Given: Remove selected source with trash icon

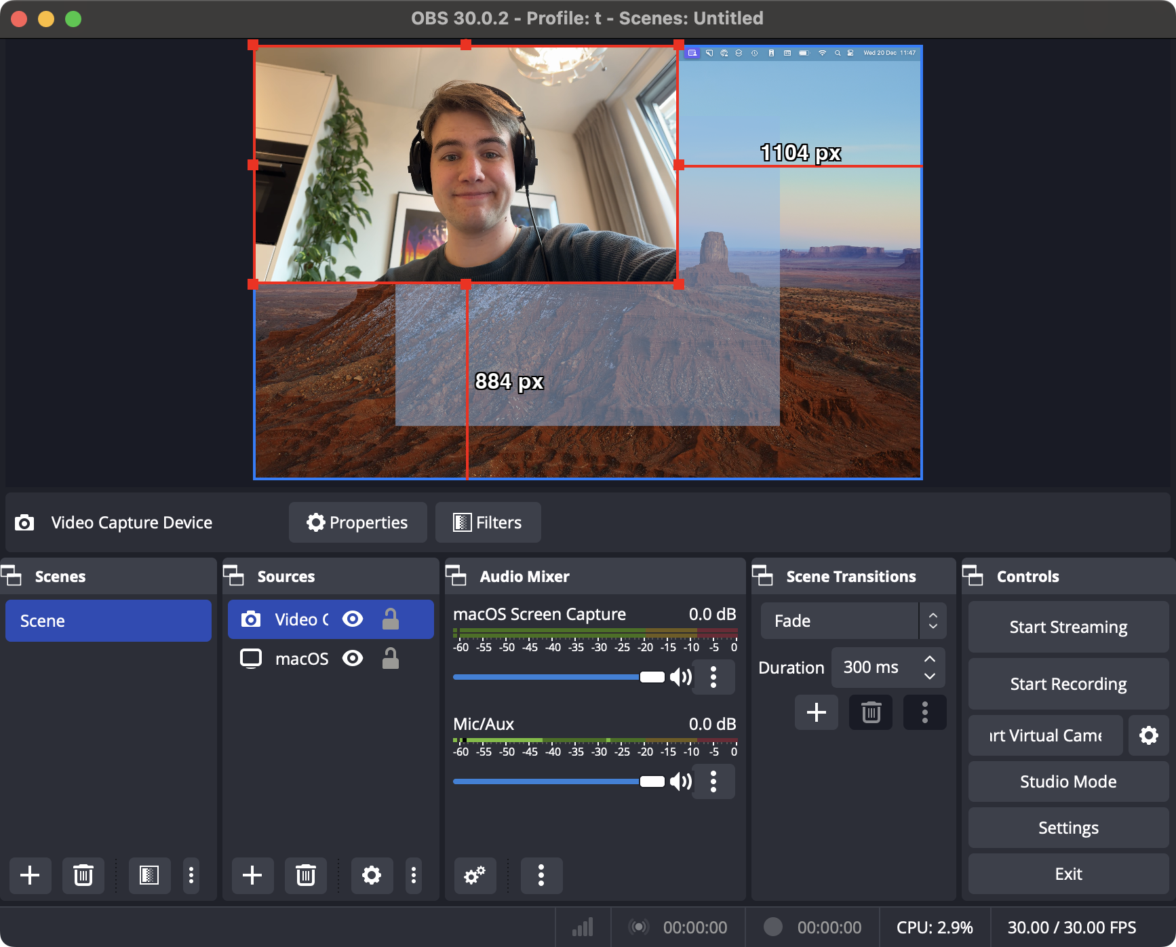Looking at the screenshot, I should pyautogui.click(x=306, y=875).
